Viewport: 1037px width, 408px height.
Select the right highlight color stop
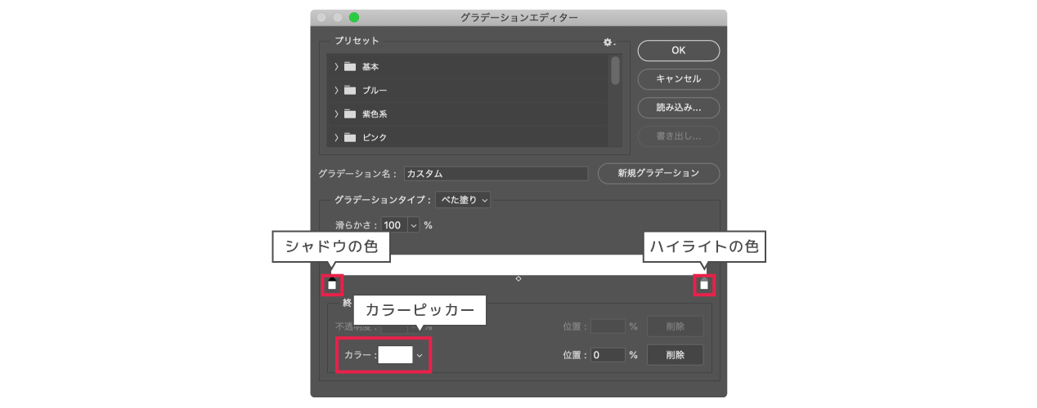click(x=704, y=285)
